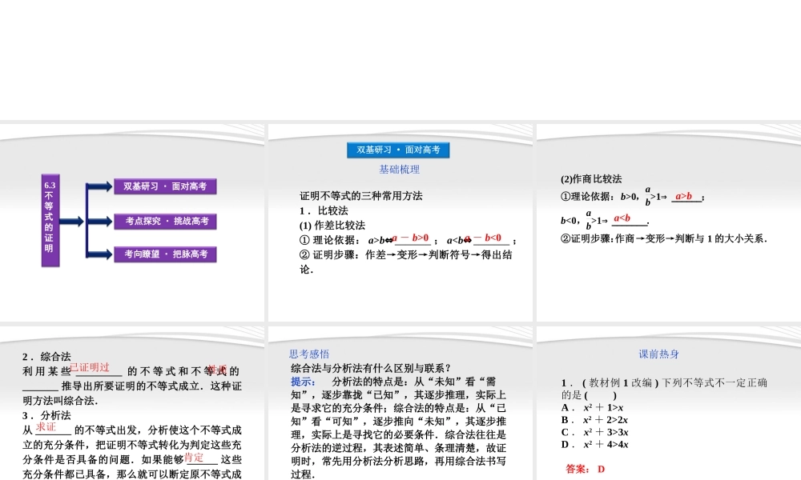Click the question 综合法与分析法有什么区别与联系？
The width and height of the screenshot is (801, 480).
(372, 368)
